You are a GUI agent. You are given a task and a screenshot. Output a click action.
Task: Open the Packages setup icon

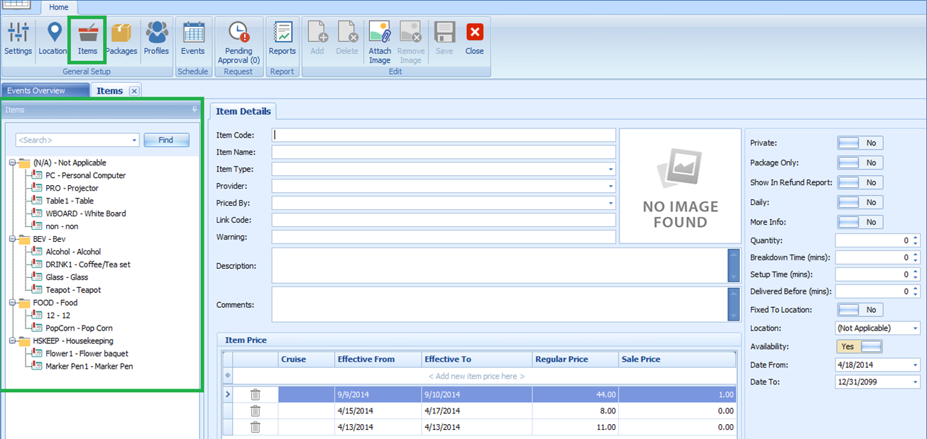click(x=121, y=39)
